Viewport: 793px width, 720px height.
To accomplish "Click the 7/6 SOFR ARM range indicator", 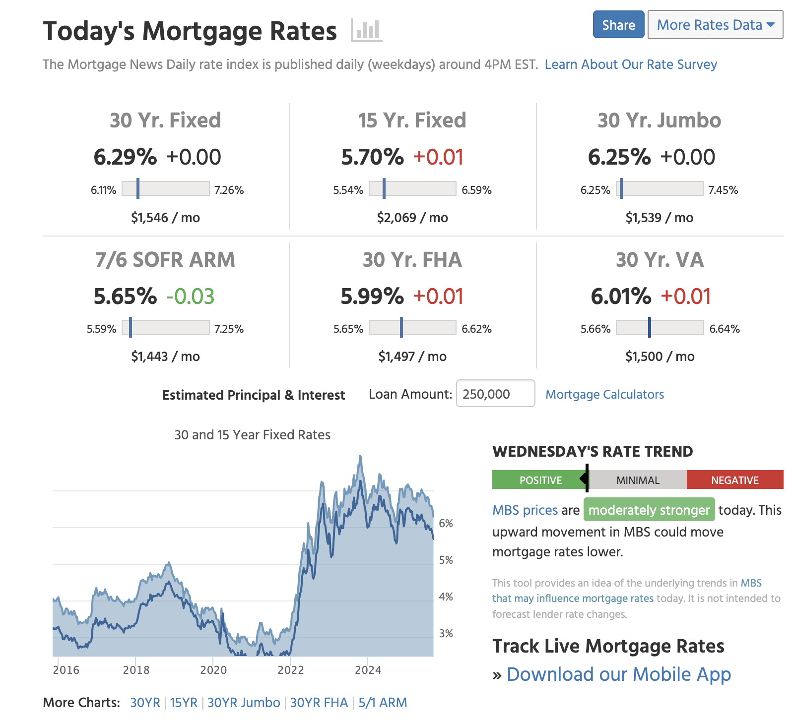I will tap(166, 328).
